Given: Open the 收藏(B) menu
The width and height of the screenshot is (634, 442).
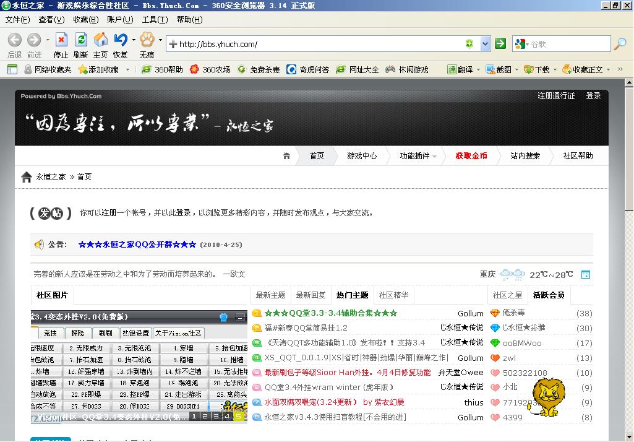Looking at the screenshot, I should point(86,19).
